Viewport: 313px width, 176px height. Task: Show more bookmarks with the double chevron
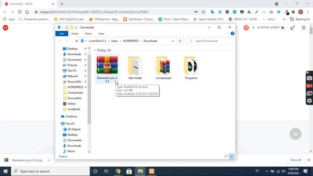[284, 20]
